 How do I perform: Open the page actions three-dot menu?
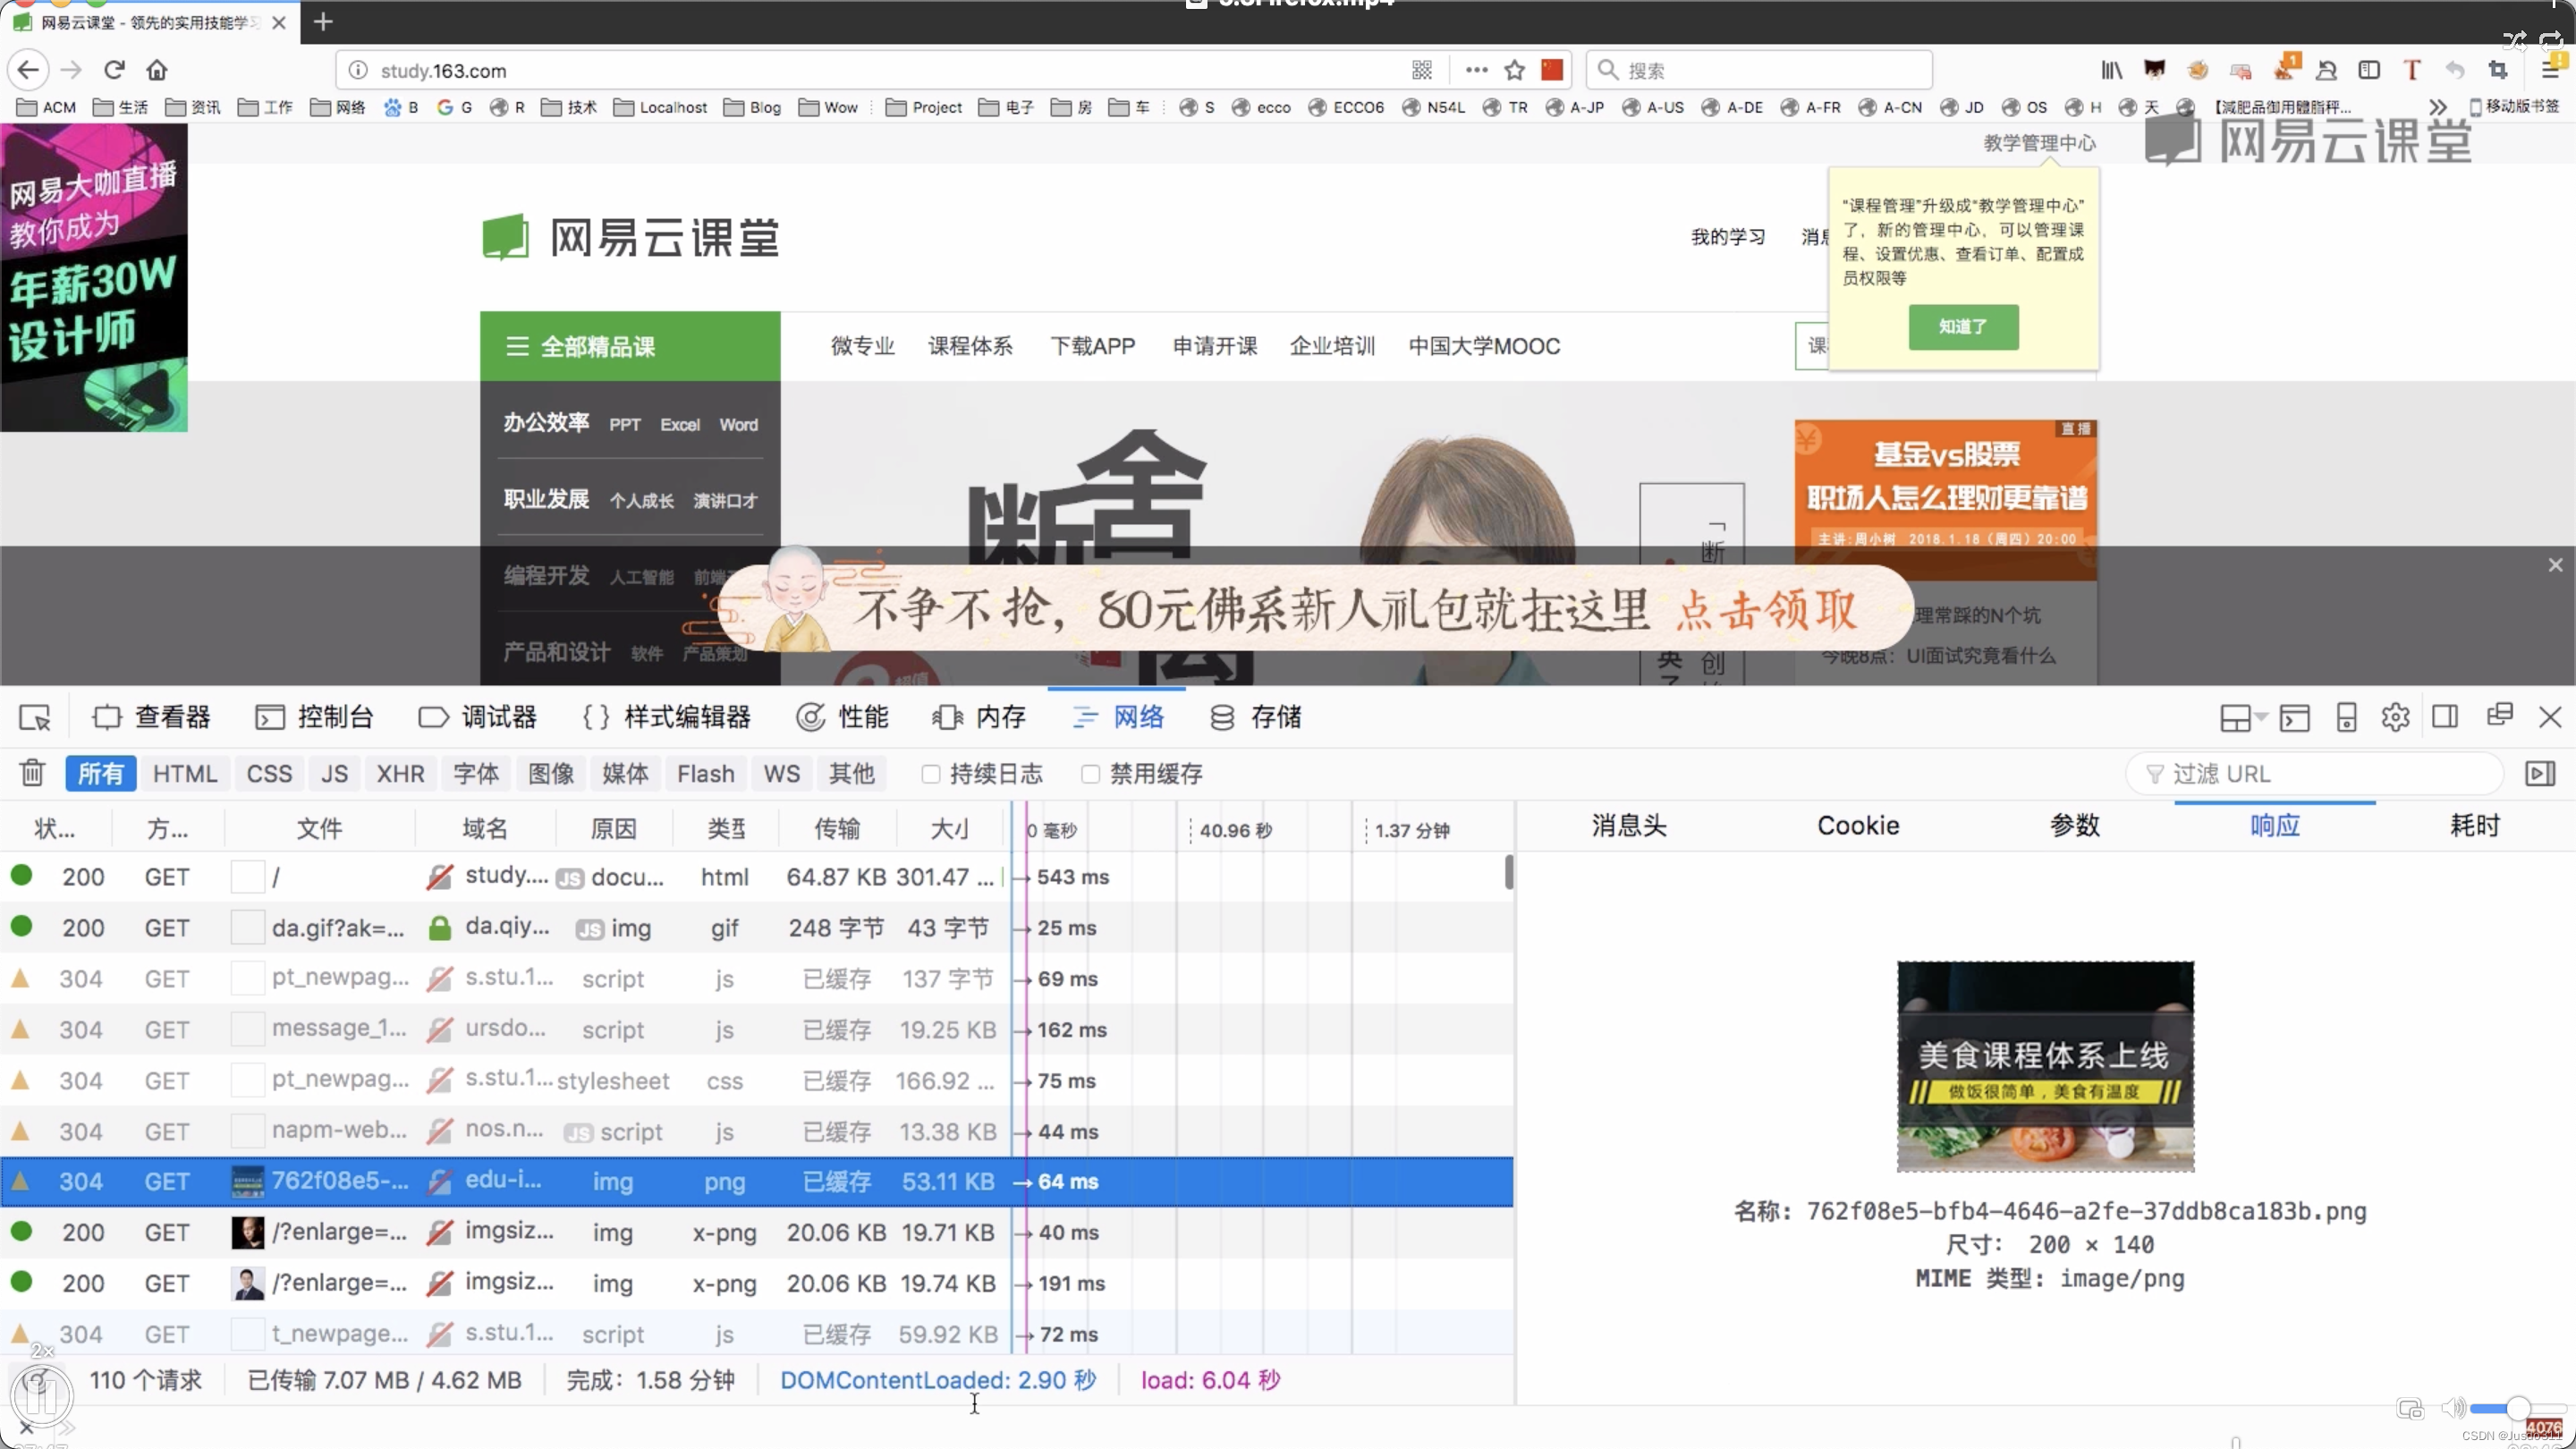1476,70
